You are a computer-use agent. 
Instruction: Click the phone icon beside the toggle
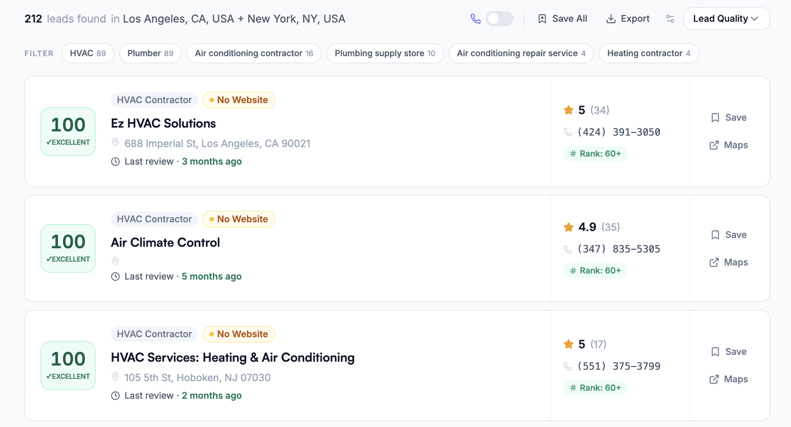point(476,19)
